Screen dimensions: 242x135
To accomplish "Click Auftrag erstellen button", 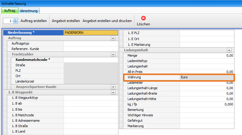I will point(33,21).
